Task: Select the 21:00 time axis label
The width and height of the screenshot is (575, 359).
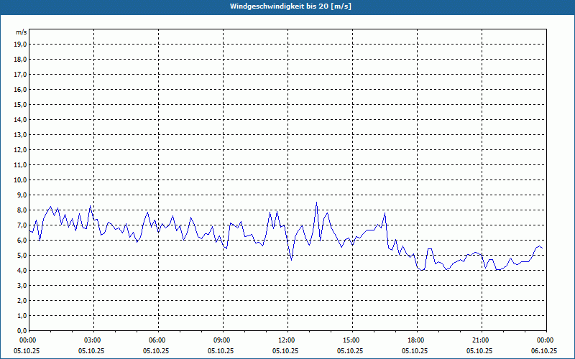Action: click(480, 340)
